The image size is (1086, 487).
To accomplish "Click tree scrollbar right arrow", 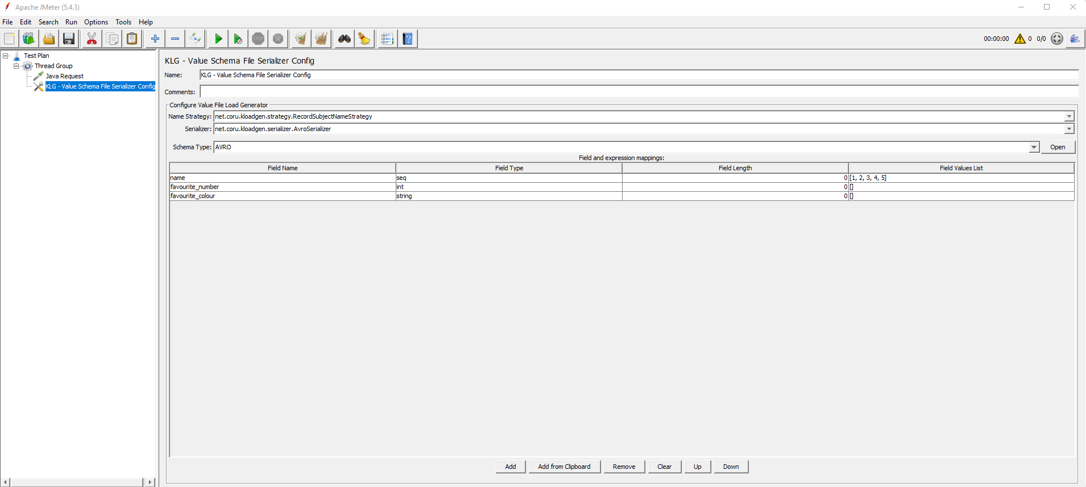I will pos(150,482).
